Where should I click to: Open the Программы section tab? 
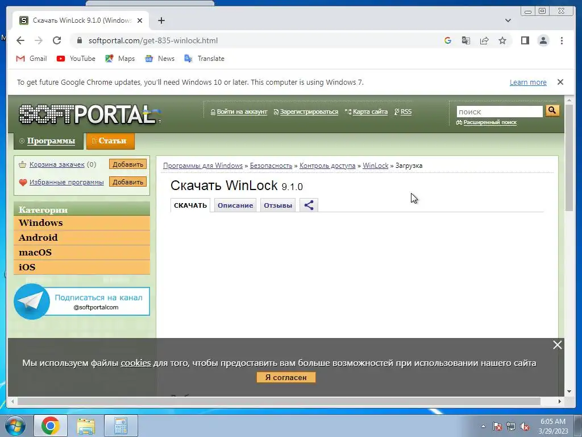(48, 141)
